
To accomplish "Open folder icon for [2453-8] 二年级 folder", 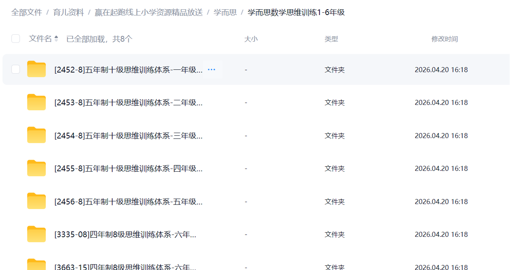I will [36, 102].
